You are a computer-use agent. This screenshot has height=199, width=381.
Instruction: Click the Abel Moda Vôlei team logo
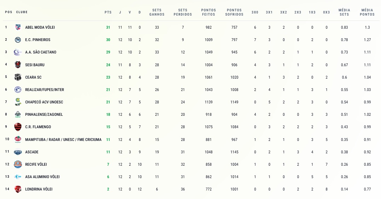click(x=18, y=27)
